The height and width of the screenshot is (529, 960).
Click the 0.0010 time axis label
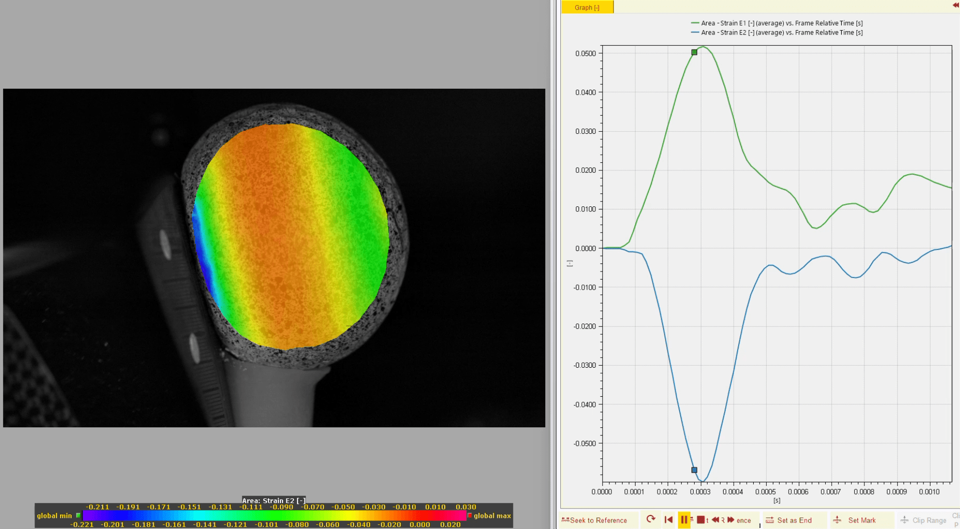pyautogui.click(x=929, y=492)
